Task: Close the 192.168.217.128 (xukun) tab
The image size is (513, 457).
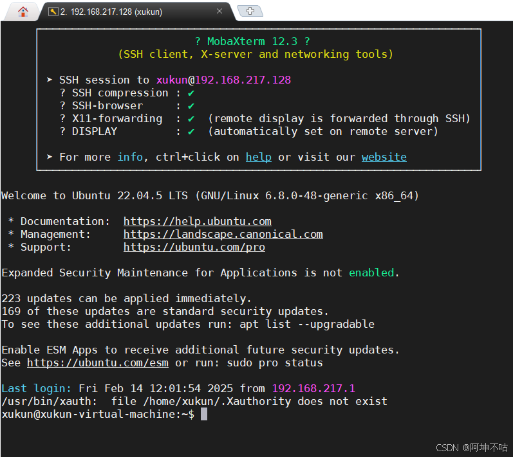Action: point(219,11)
